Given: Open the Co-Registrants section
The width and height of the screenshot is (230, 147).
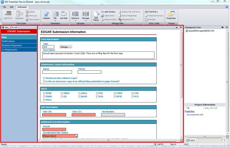Looking at the screenshot, I should (19, 50).
